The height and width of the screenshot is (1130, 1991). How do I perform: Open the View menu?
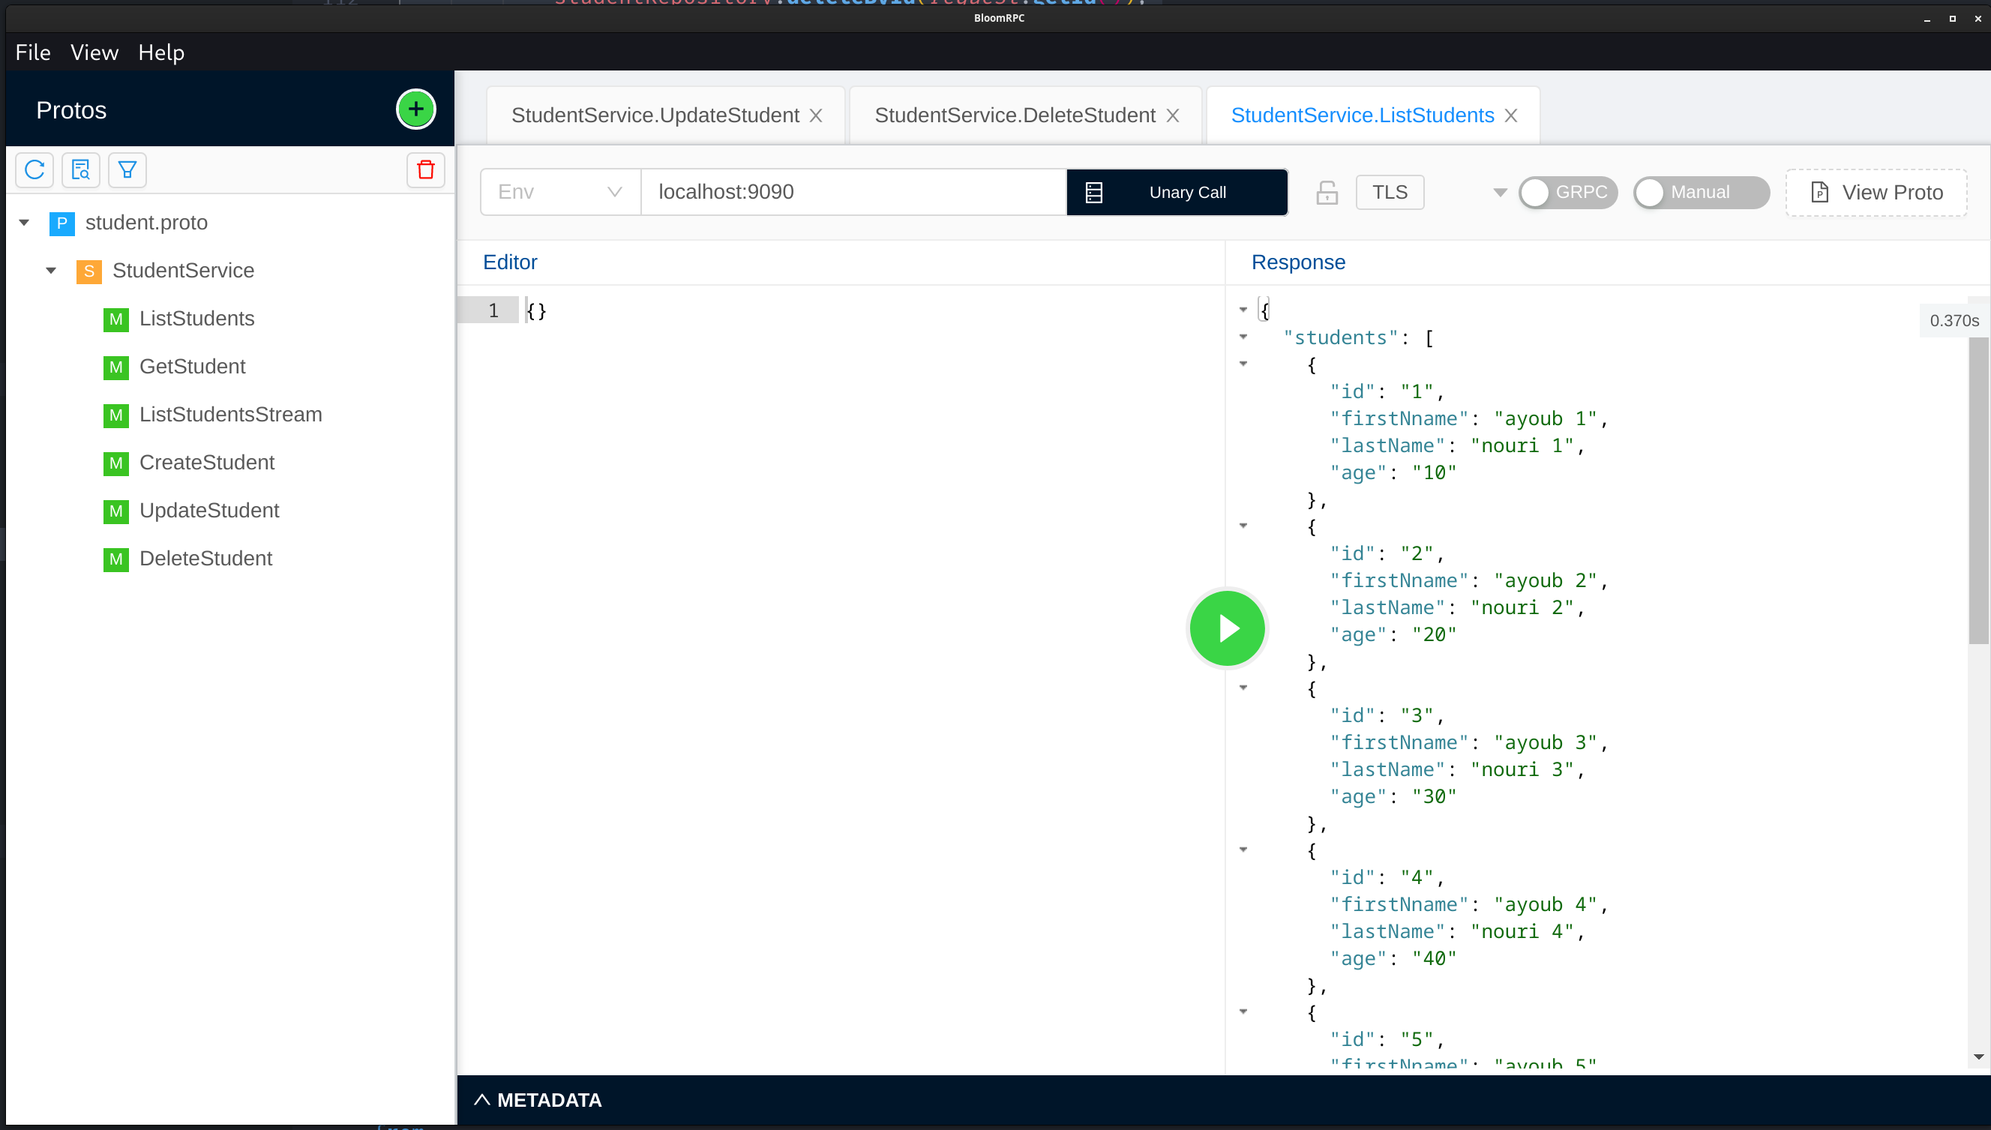[x=94, y=52]
